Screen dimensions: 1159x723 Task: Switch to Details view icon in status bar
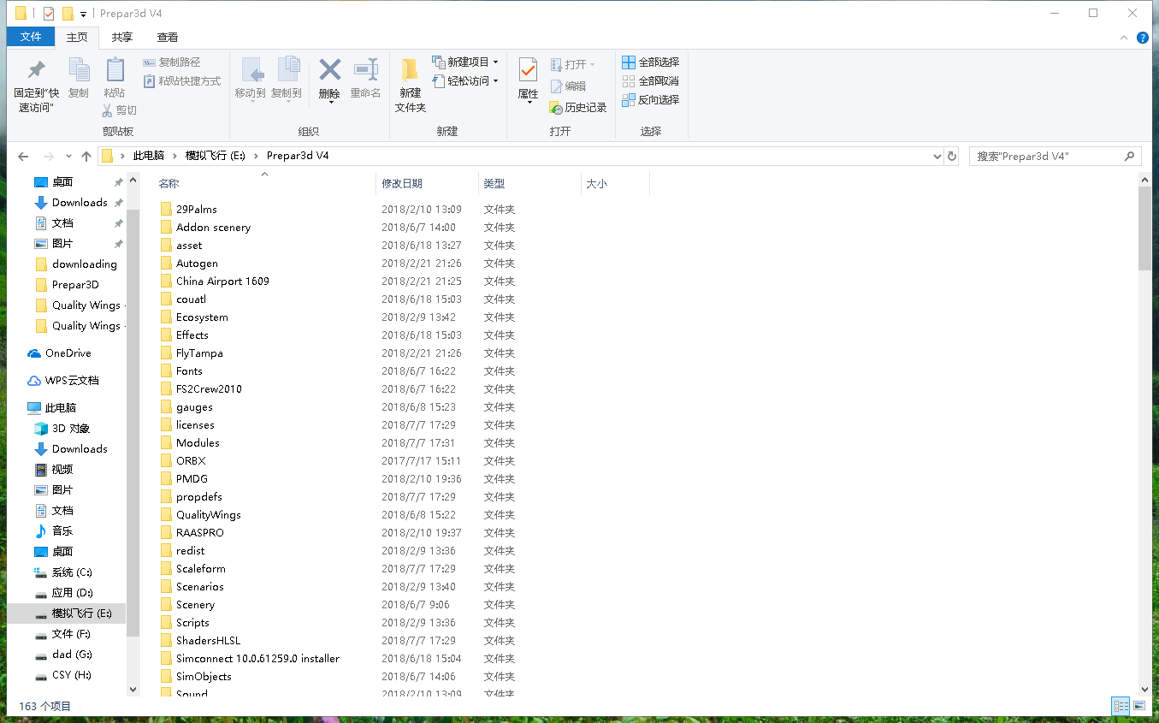click(1121, 706)
